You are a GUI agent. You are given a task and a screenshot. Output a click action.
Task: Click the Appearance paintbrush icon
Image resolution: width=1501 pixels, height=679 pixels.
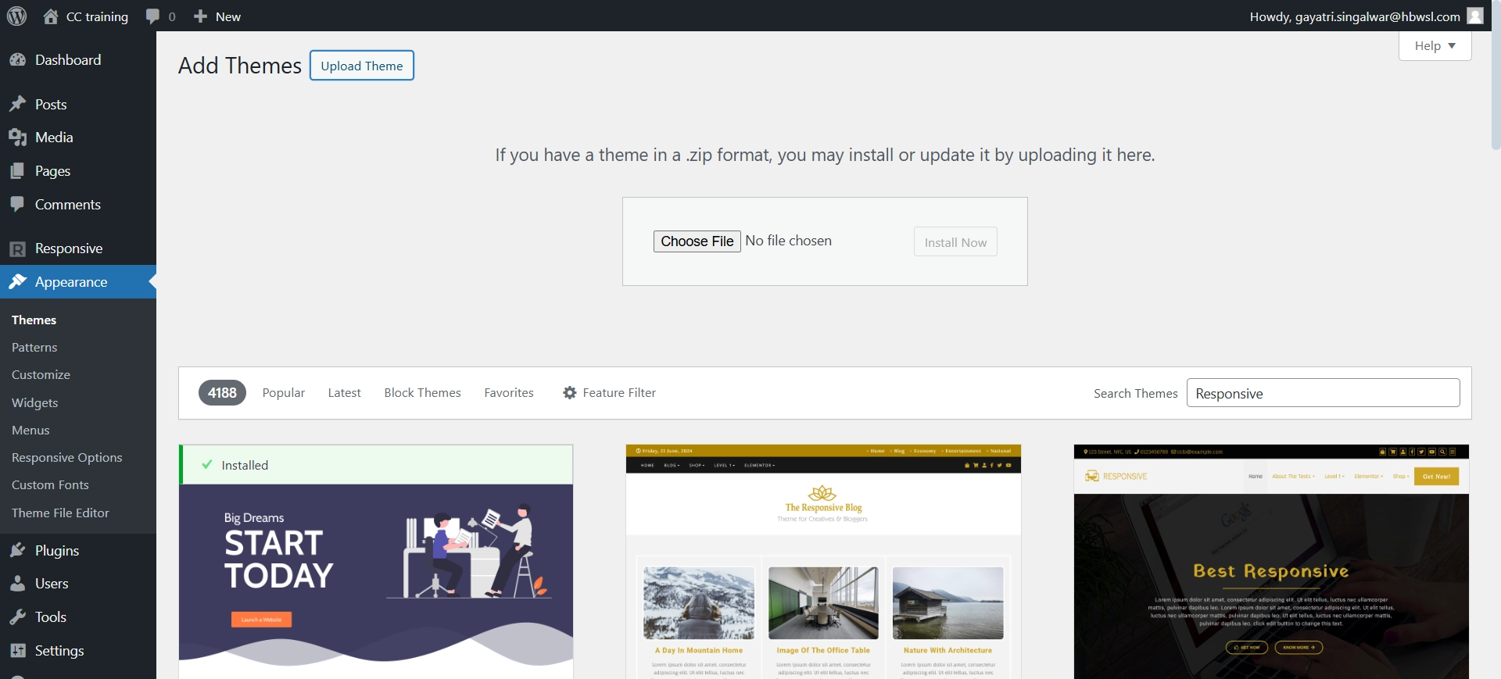(18, 281)
